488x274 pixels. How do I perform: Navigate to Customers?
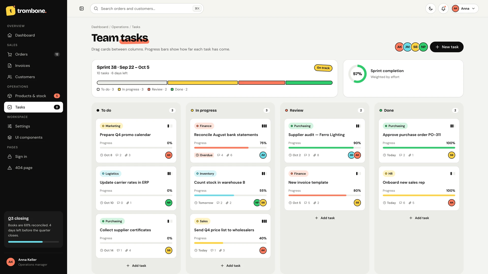(x=34, y=77)
